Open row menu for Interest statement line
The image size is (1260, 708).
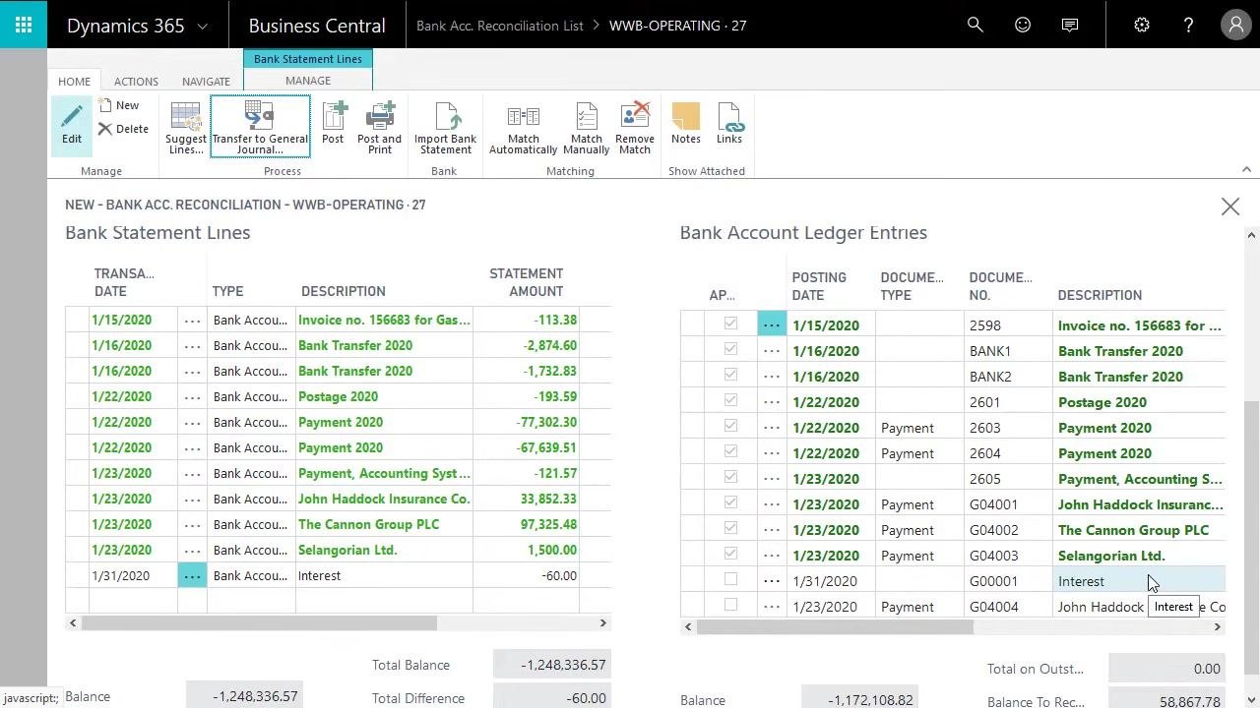tap(192, 575)
